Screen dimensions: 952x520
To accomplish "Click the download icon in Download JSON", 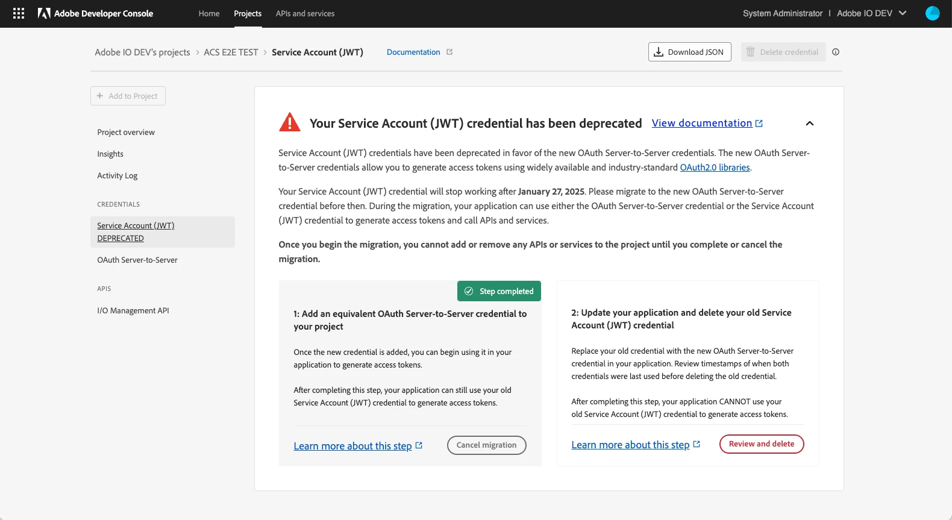I will click(659, 52).
